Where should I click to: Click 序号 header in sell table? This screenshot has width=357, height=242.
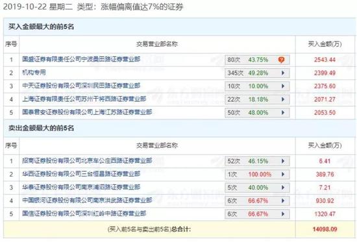[x=11, y=145]
